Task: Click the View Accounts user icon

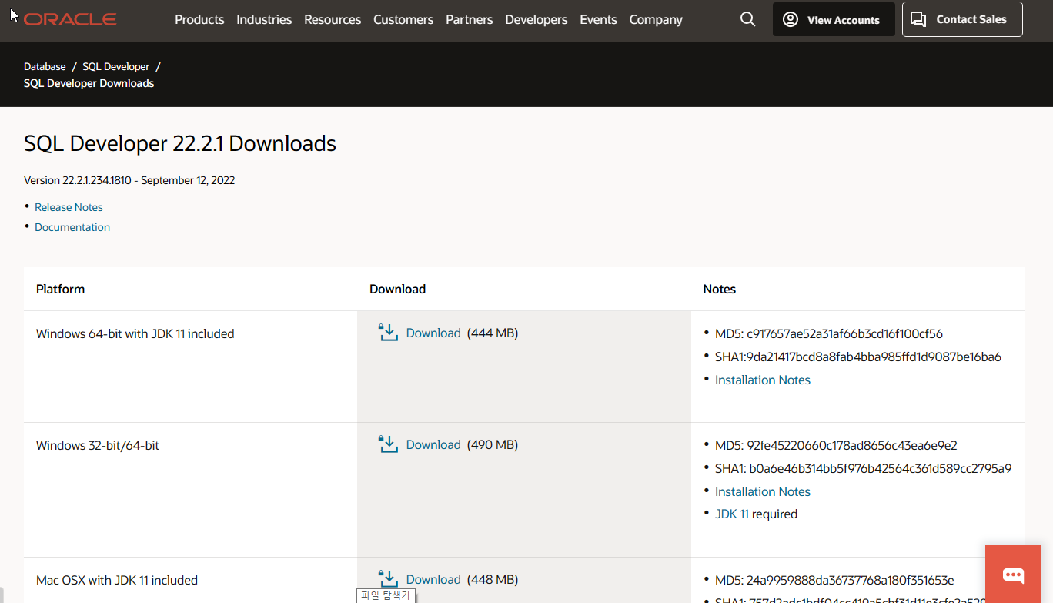Action: 791,19
